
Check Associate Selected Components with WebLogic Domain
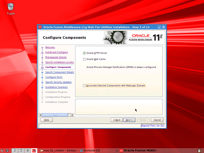click(84, 85)
